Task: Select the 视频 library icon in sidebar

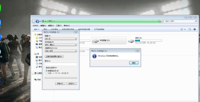Action: pyautogui.click(x=37, y=57)
